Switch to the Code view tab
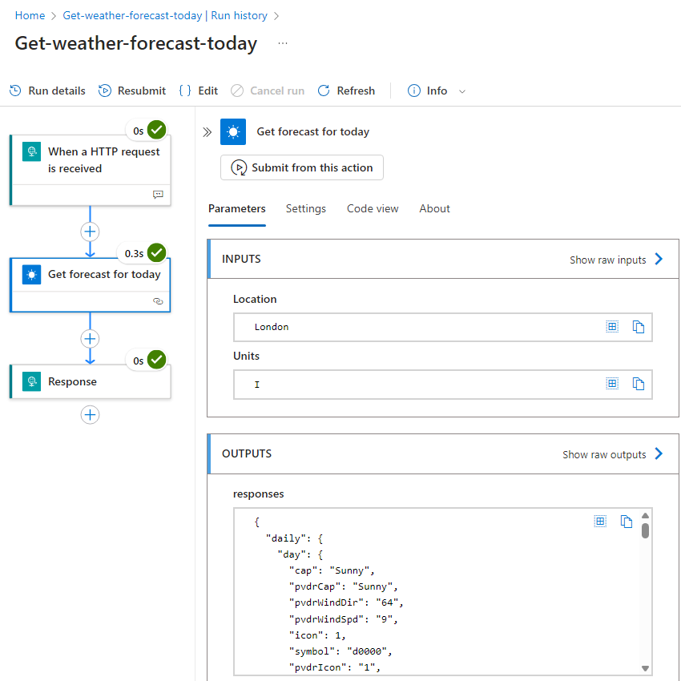Image resolution: width=681 pixels, height=681 pixels. [373, 208]
